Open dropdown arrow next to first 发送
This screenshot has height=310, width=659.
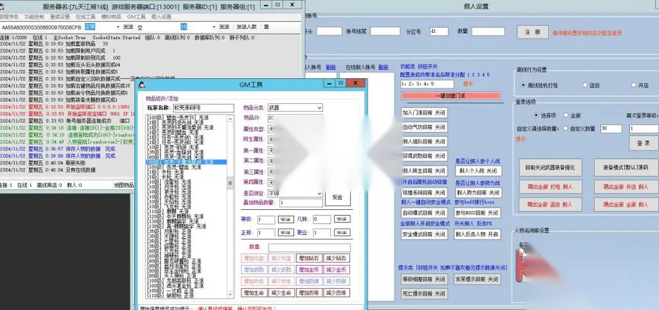click(x=118, y=27)
